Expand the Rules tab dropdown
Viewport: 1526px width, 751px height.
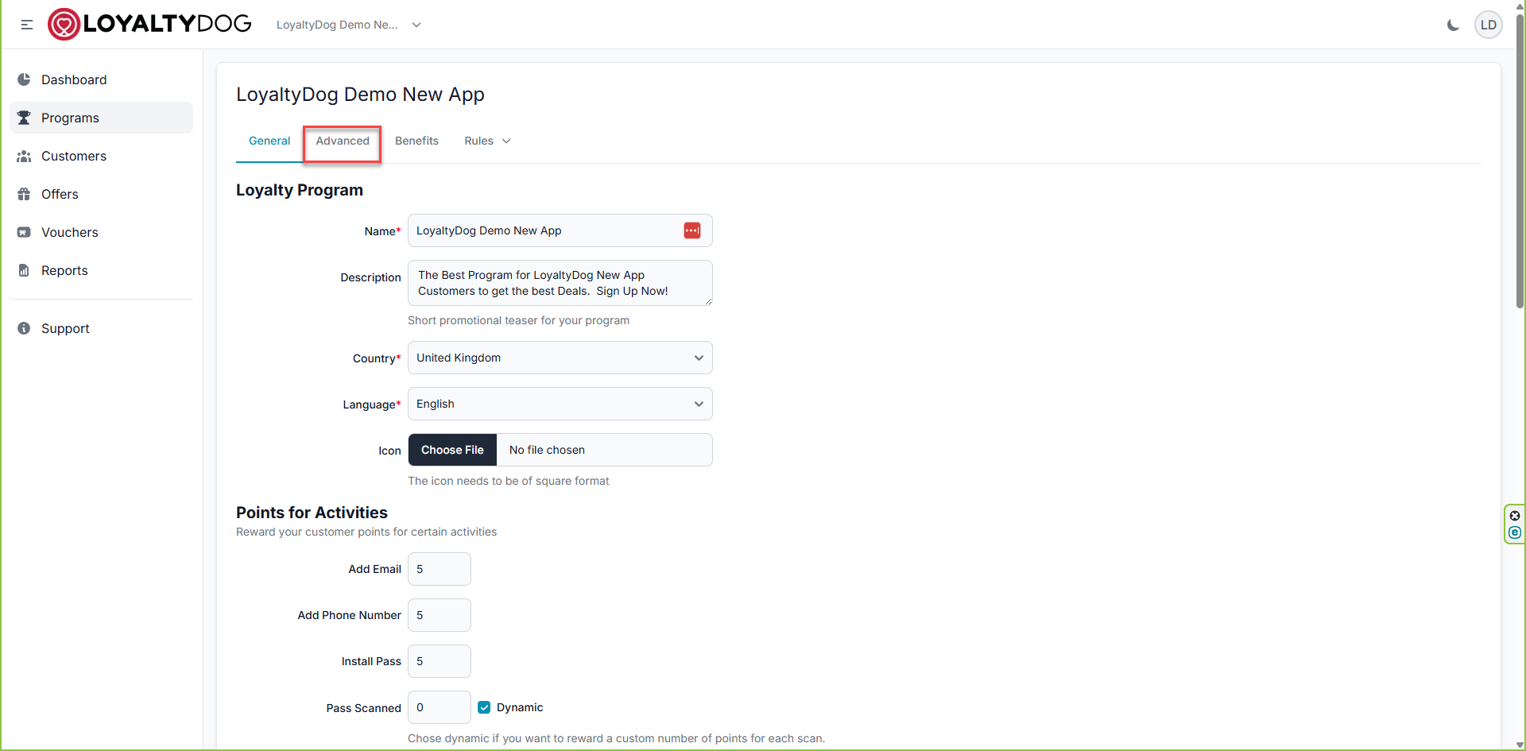point(487,141)
